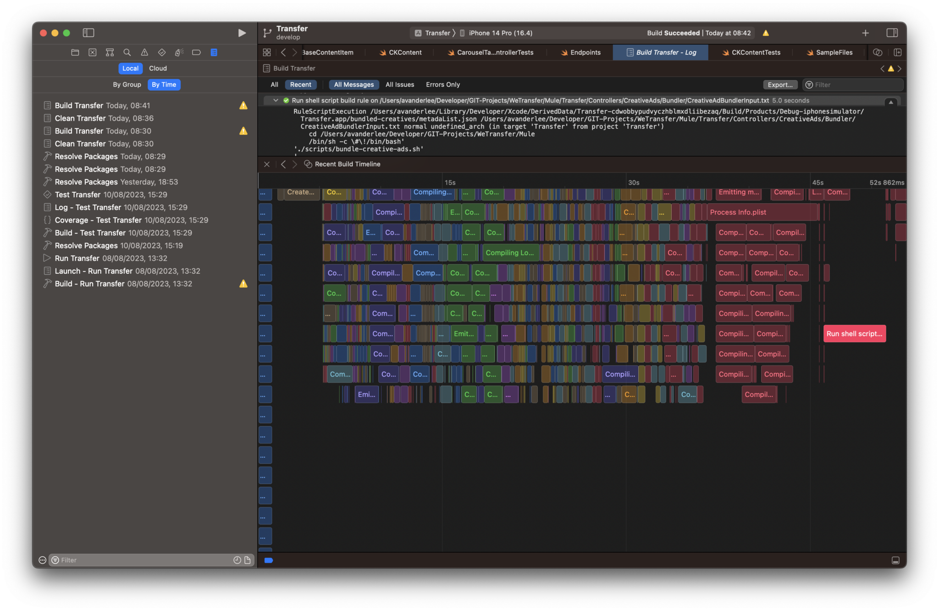Click the warning triangle in the toolbar
This screenshot has height=611, width=939.
click(x=766, y=33)
